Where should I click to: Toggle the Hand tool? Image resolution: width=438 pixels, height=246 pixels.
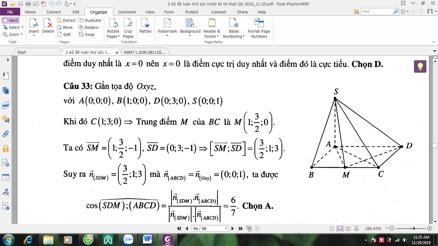coord(10,20)
